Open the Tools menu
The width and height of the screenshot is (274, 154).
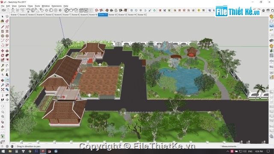point(37,6)
